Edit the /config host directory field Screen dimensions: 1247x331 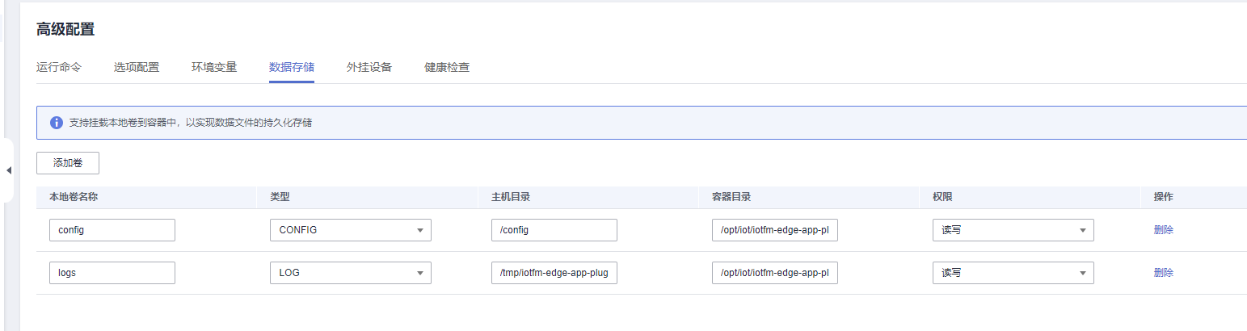(554, 230)
